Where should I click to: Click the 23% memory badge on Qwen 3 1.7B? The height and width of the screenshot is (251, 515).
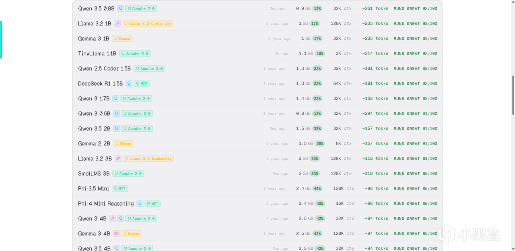(317, 98)
